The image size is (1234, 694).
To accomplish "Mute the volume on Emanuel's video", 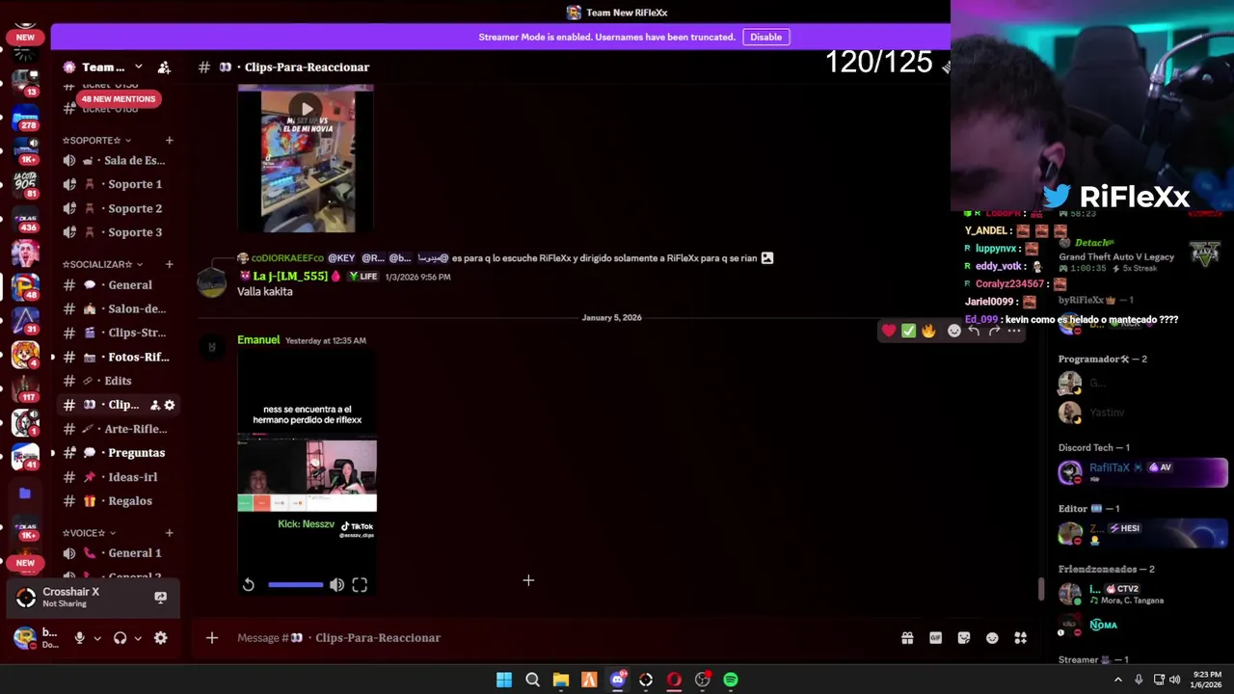I will click(x=336, y=585).
